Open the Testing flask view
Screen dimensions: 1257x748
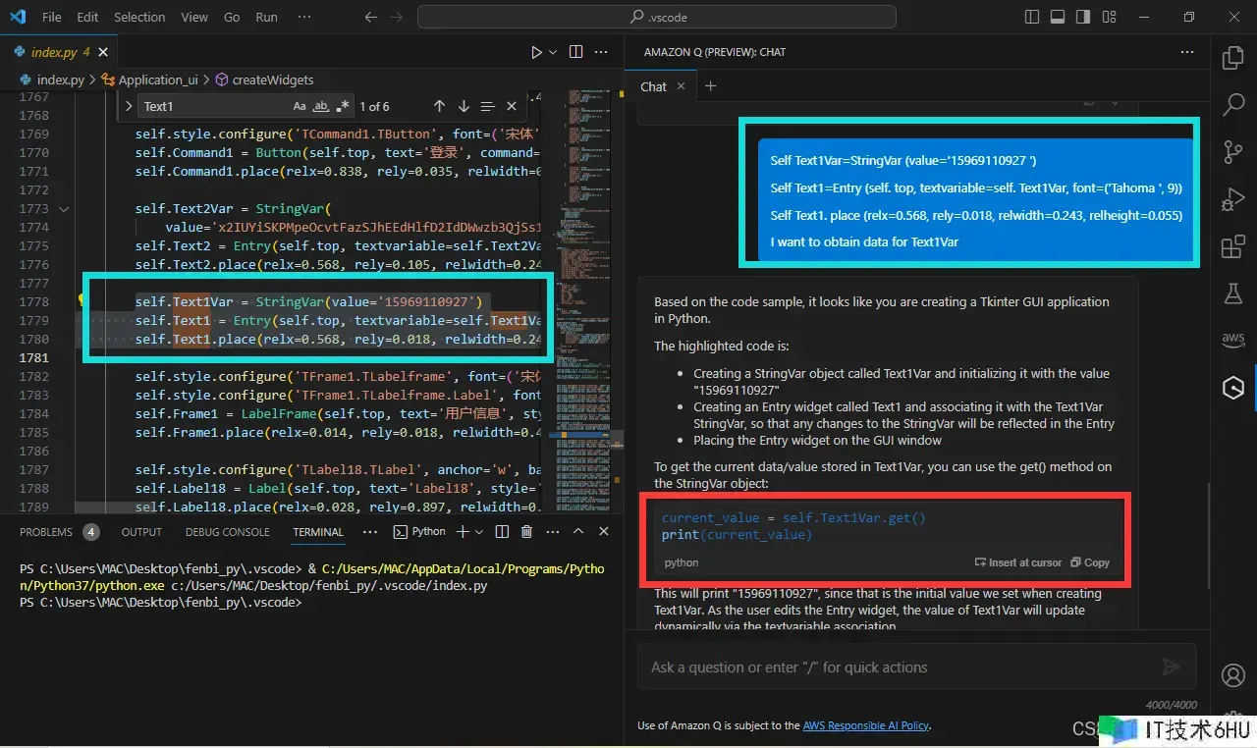[x=1233, y=293]
